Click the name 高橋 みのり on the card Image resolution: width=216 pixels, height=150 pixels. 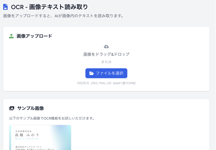[x=27, y=135]
